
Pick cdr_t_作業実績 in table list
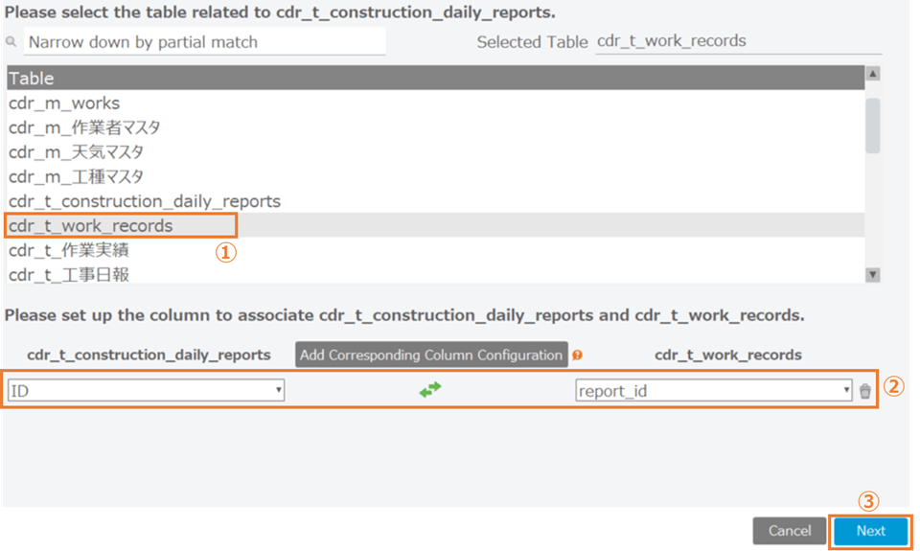tap(69, 250)
